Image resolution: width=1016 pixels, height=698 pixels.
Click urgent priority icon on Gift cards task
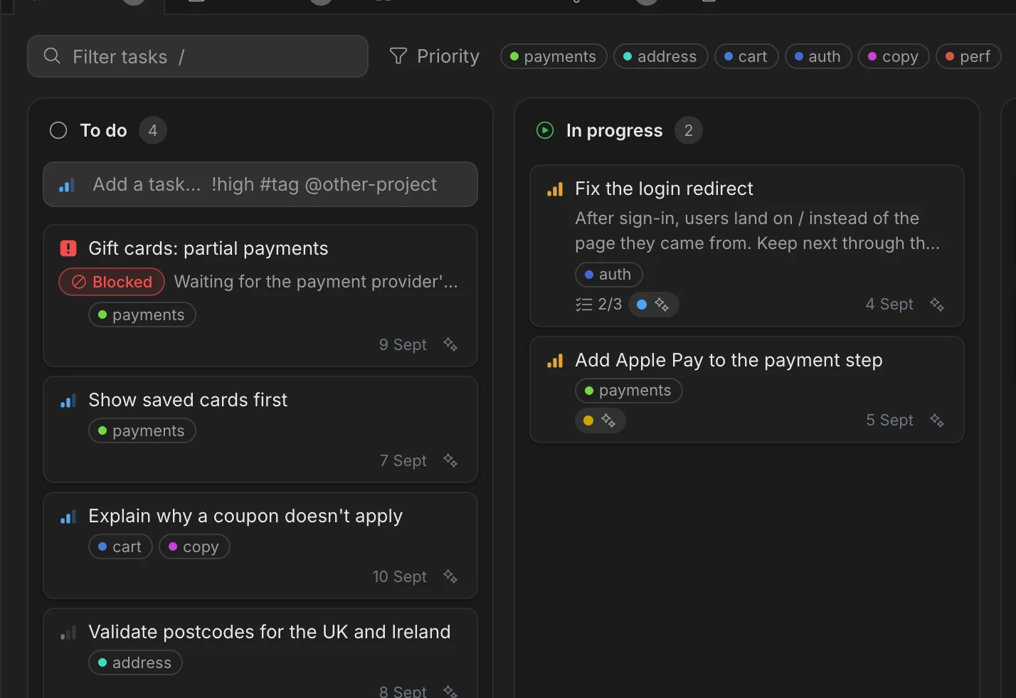coord(68,248)
